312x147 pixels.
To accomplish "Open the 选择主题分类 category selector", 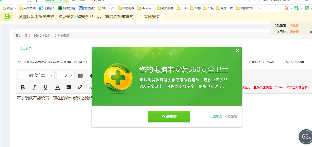I will pos(295,62).
